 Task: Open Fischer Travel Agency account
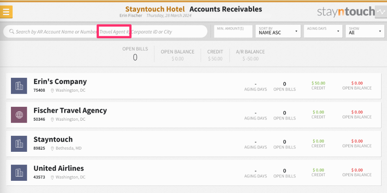[194, 115]
